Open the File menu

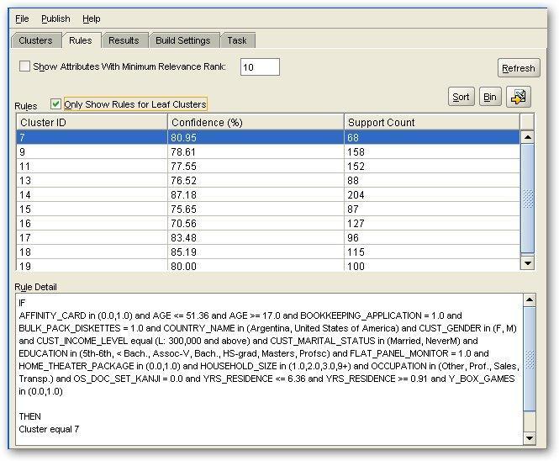22,19
